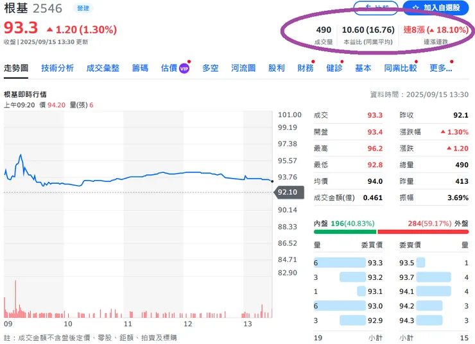Switch to the 基本 tab
This screenshot has width=475, height=344.
point(363,68)
